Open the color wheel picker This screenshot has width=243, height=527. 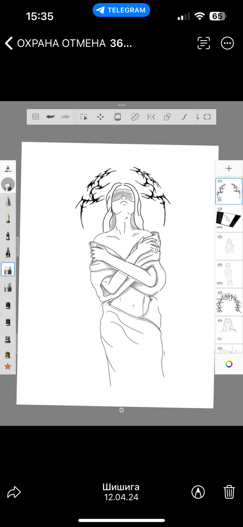pos(229,364)
